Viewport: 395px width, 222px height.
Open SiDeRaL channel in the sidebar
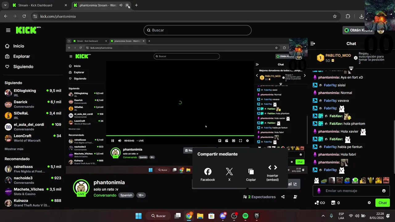[x=33, y=115]
